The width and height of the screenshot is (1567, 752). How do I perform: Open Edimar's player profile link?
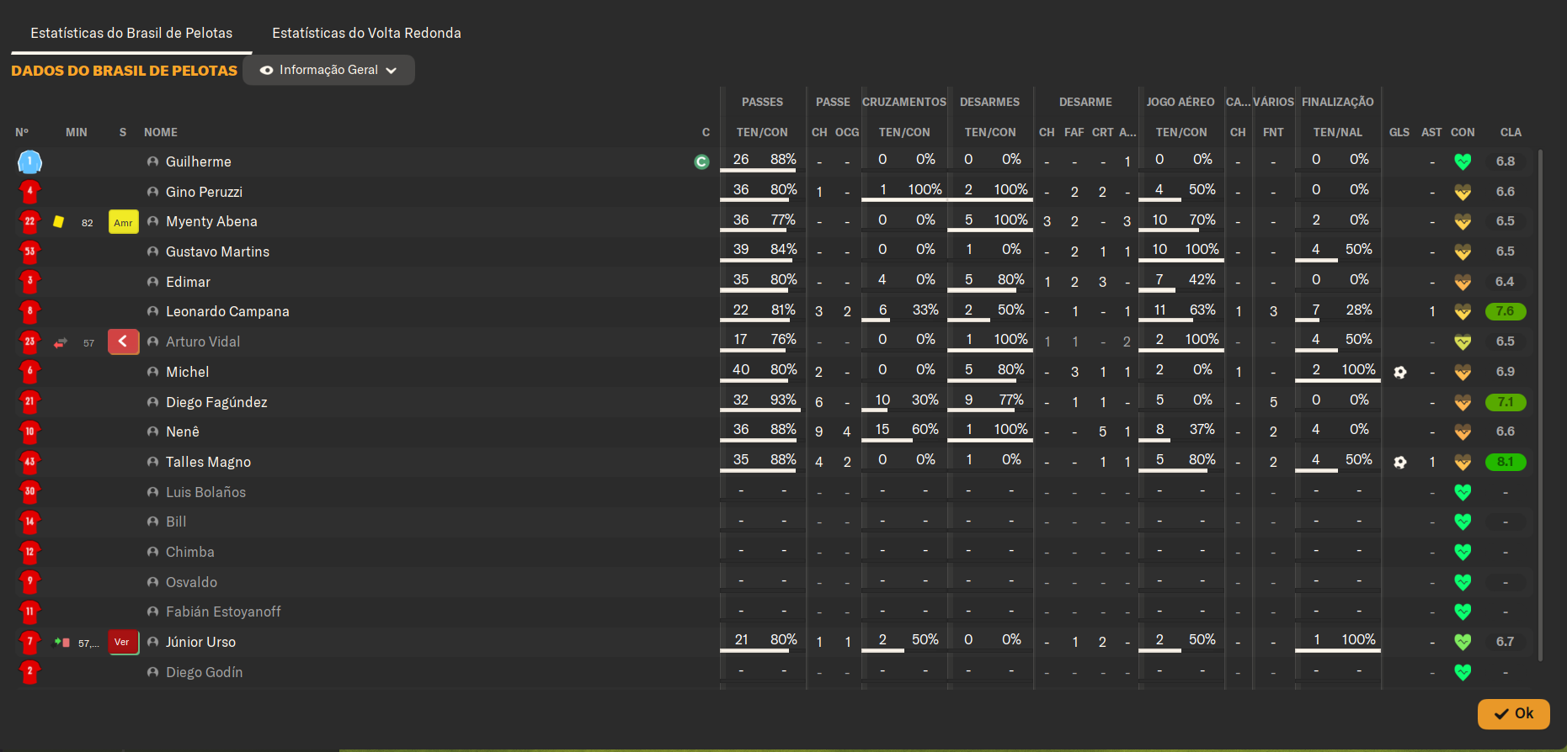point(188,282)
